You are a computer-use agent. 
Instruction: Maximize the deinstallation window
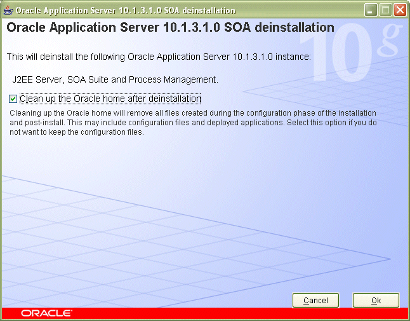pos(385,10)
